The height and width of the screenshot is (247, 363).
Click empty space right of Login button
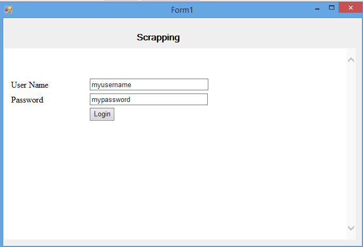[x=213, y=114]
